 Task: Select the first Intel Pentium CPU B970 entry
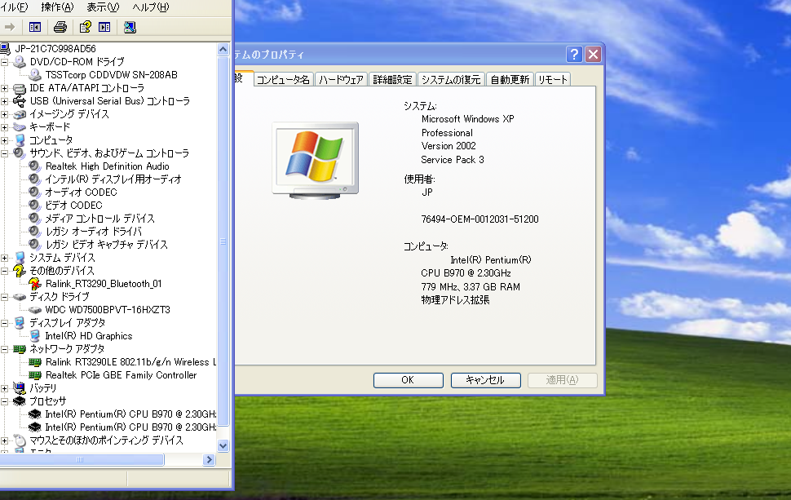130,414
